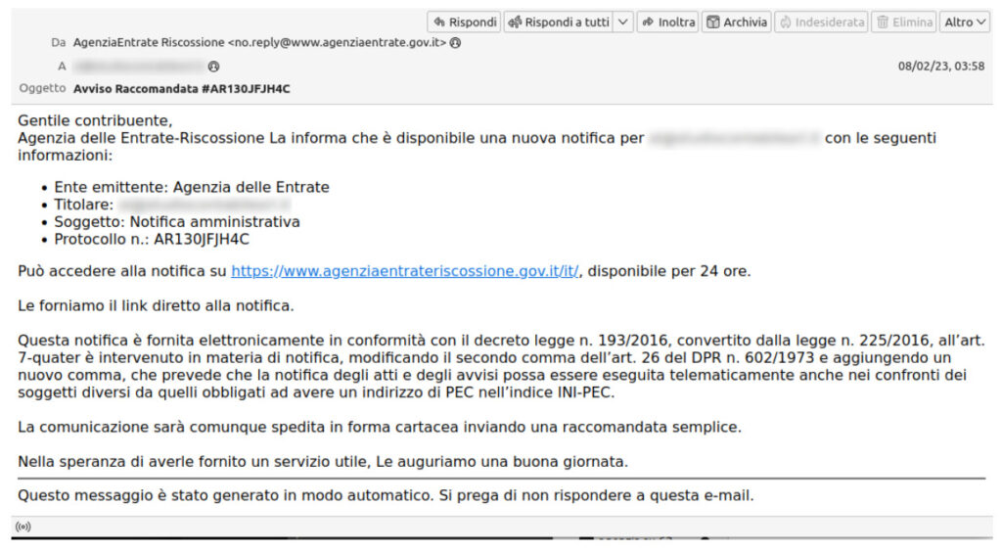The image size is (1002, 551).
Task: Archive this email using Archivia
Action: coord(736,22)
